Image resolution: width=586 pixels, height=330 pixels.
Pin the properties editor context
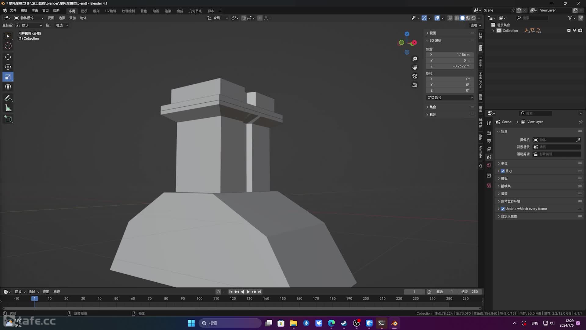tap(580, 122)
